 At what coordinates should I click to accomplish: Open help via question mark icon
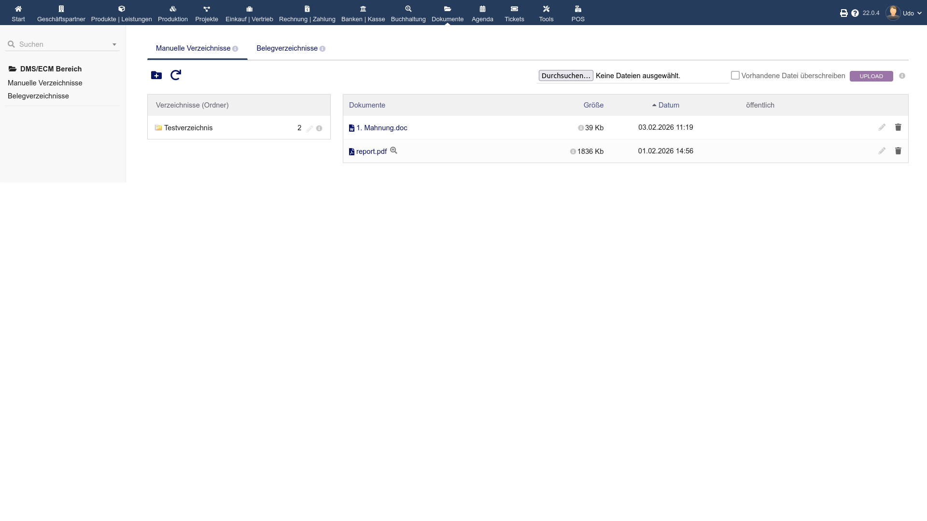click(x=855, y=13)
